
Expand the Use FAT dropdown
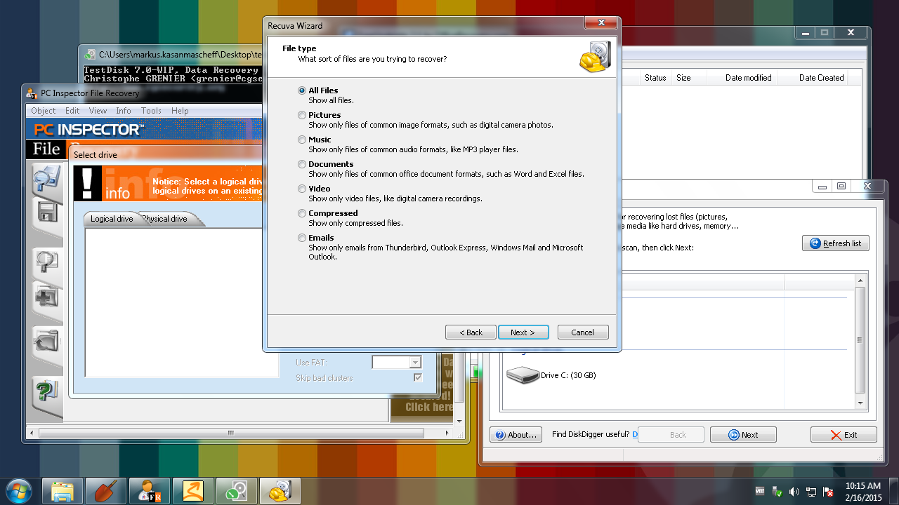(x=415, y=363)
